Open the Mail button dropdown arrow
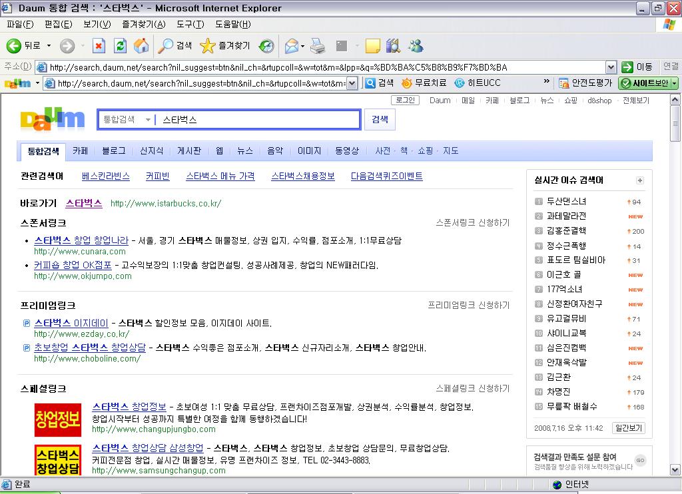 coord(303,46)
